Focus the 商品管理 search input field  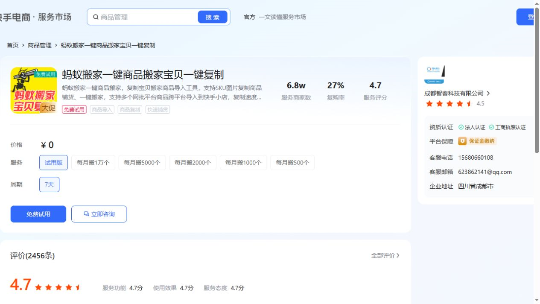[x=148, y=17]
